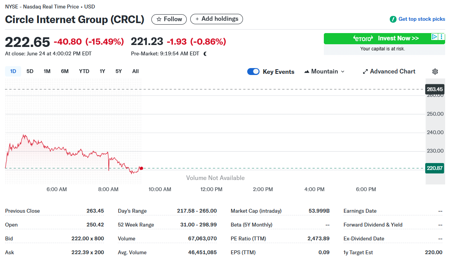This screenshot has height=260, width=454.
Task: Follow Circle Internet Group stock
Action: pos(169,19)
